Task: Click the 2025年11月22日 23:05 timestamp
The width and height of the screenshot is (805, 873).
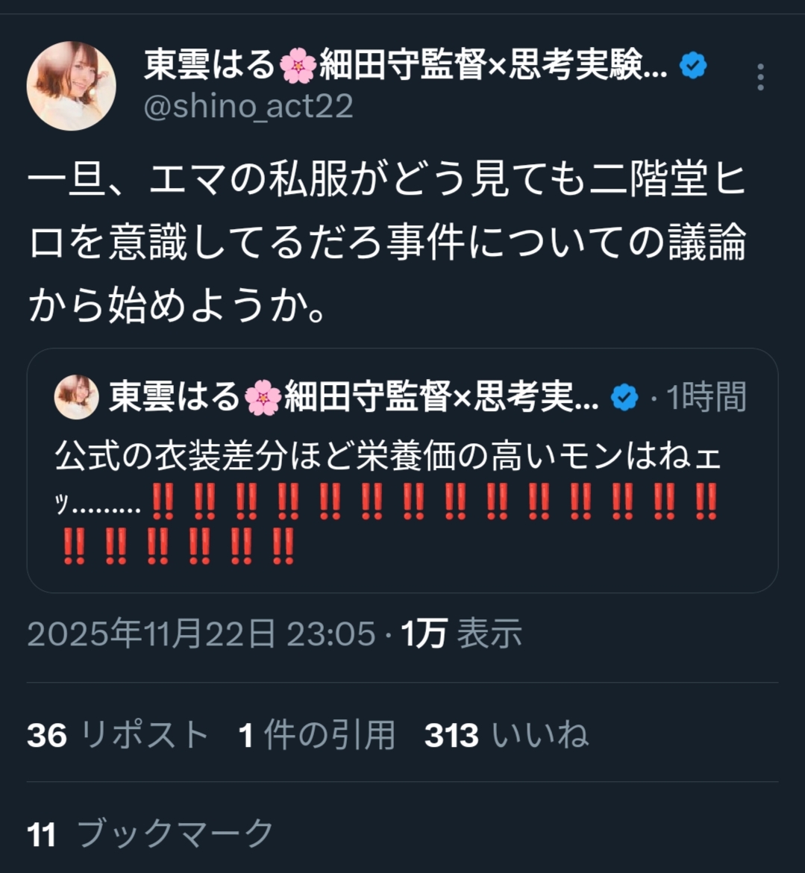Action: click(201, 633)
